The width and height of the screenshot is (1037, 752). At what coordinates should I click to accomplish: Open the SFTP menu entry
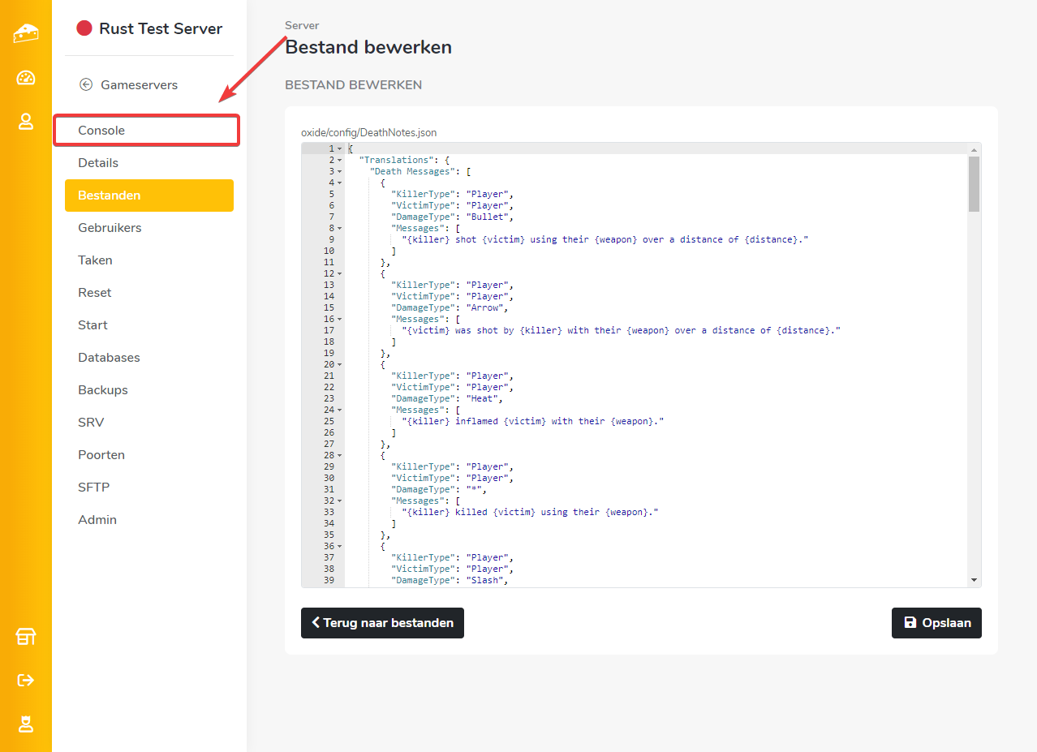click(93, 488)
